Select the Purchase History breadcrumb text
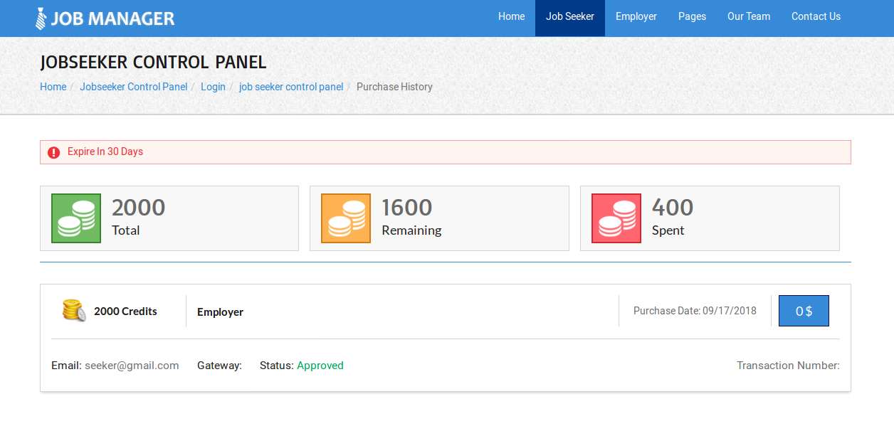 (x=394, y=87)
